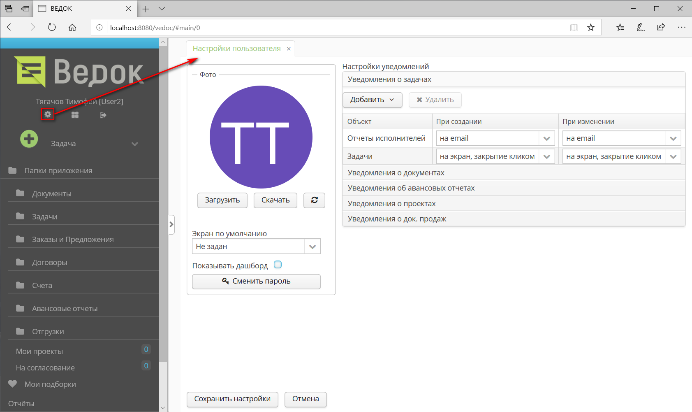Screen dimensions: 692x412
Task: Add page to favorites with star icon
Action: 591,28
